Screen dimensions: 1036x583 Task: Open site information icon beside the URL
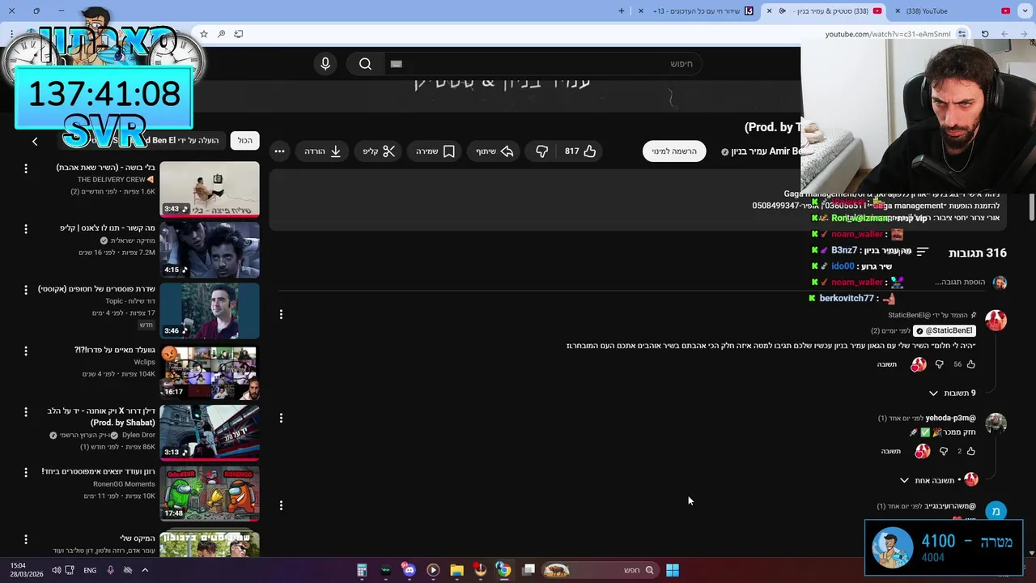tap(962, 34)
